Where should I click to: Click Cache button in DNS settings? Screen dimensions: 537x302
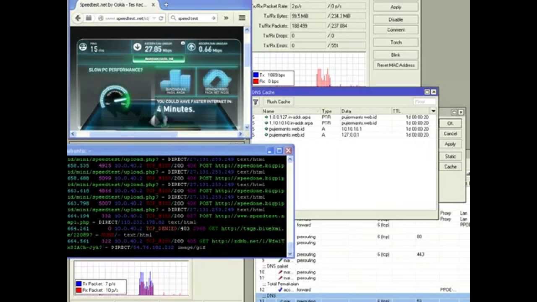pyautogui.click(x=450, y=167)
